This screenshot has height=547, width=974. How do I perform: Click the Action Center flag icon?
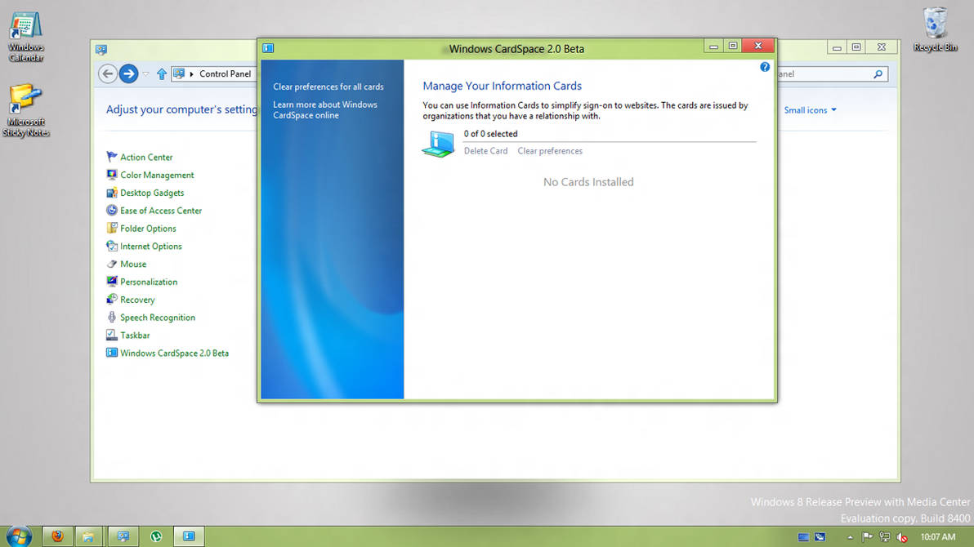(x=112, y=157)
